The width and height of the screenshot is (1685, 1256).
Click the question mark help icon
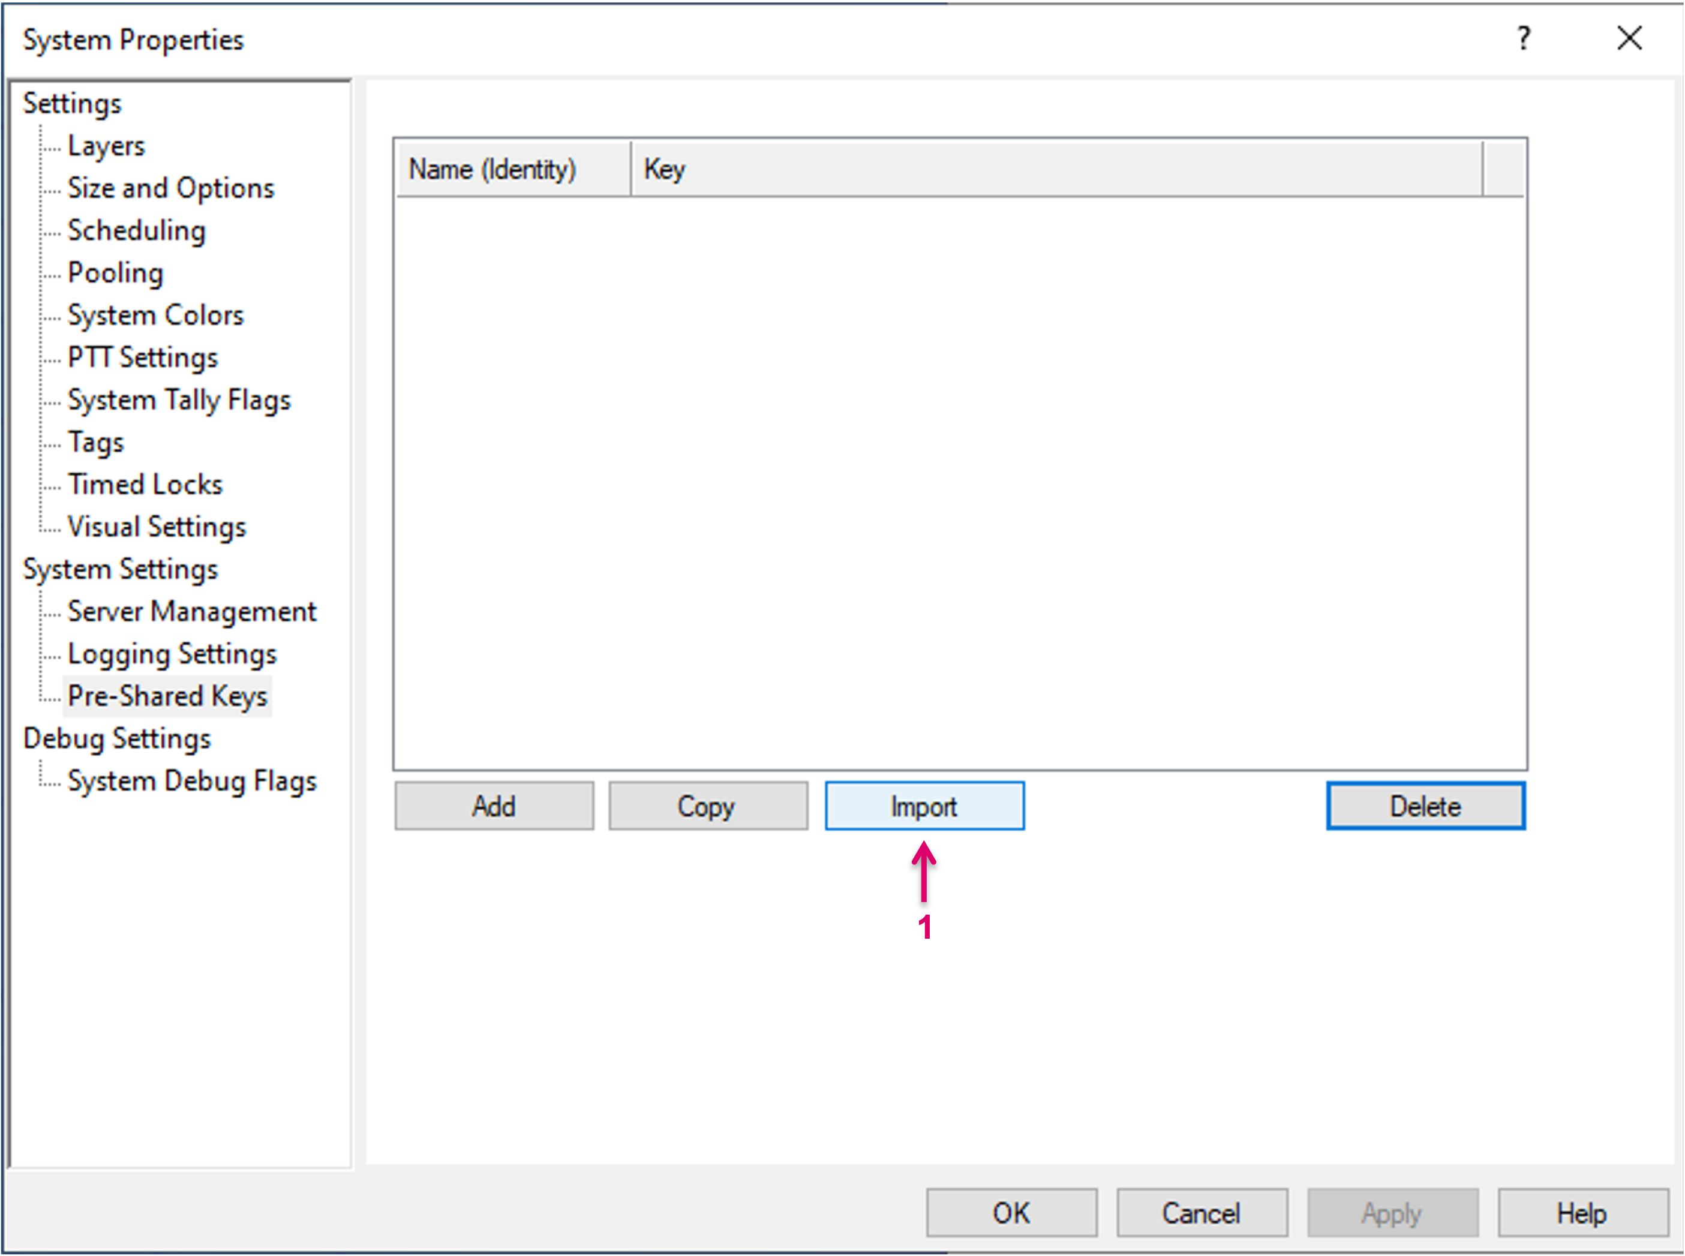pos(1523,38)
